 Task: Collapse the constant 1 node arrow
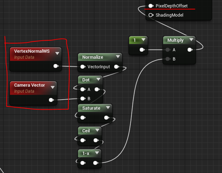point(143,40)
